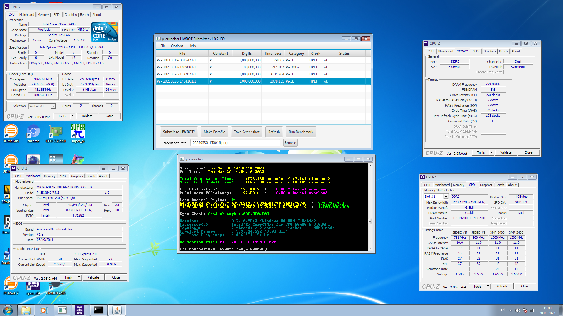Screen dimensions: 563x316
Task: Open the 3DMark05 desktop shortcut
Action: coord(11,133)
